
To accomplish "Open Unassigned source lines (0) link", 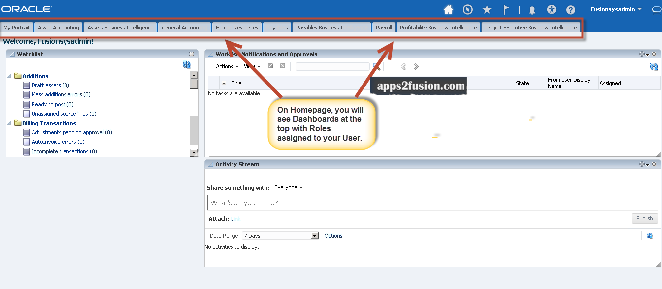I will point(64,114).
